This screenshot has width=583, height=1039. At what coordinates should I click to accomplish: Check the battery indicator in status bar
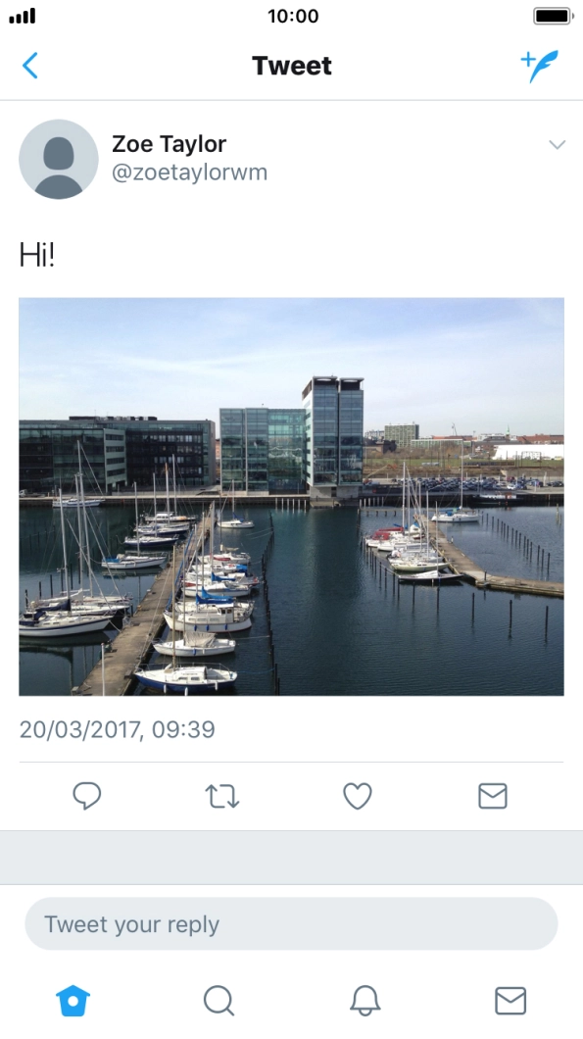coord(553,16)
